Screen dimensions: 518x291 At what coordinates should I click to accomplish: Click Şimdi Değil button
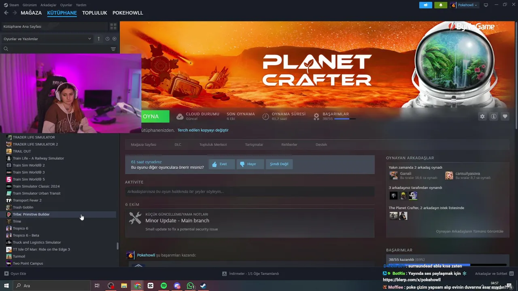pyautogui.click(x=279, y=164)
